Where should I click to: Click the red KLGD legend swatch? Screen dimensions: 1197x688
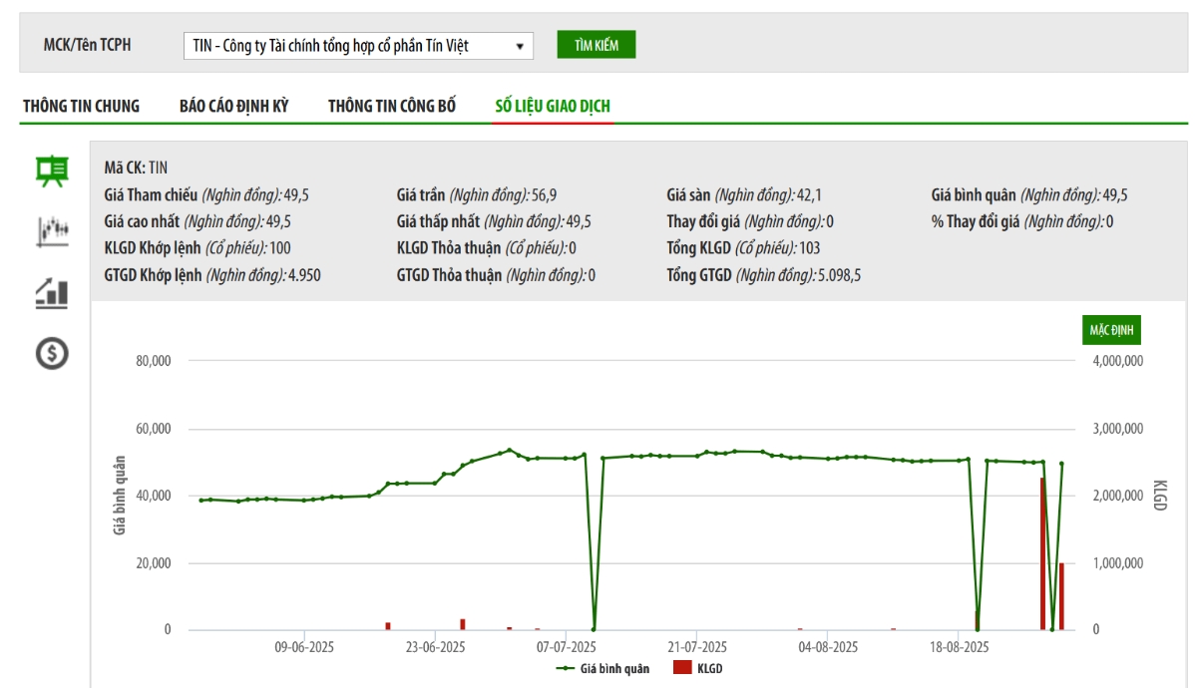[682, 668]
